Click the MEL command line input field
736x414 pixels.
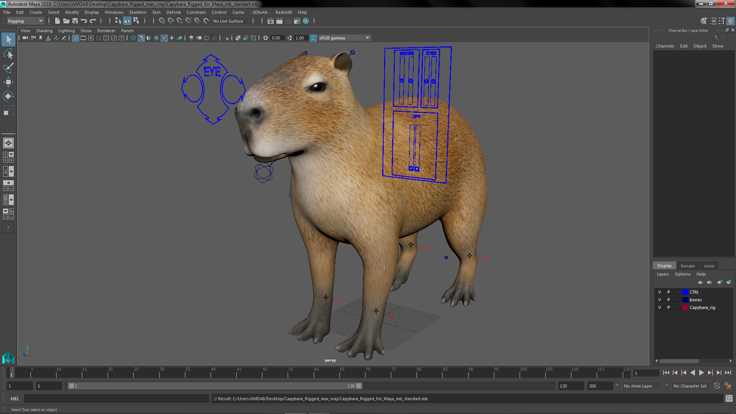(x=117, y=399)
